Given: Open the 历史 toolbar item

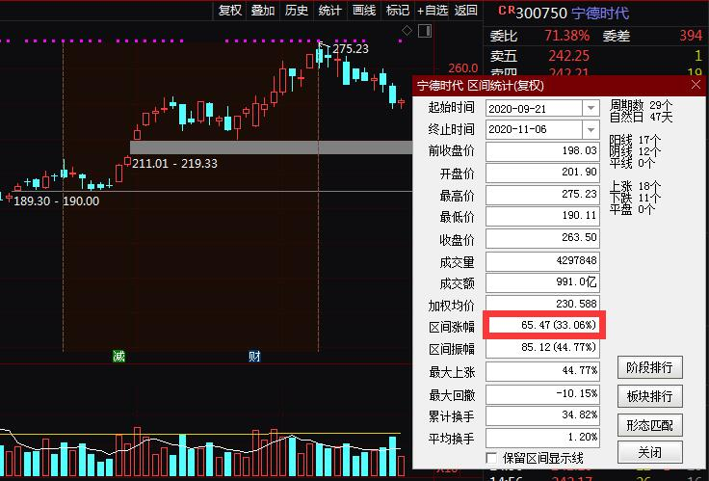Looking at the screenshot, I should point(297,10).
